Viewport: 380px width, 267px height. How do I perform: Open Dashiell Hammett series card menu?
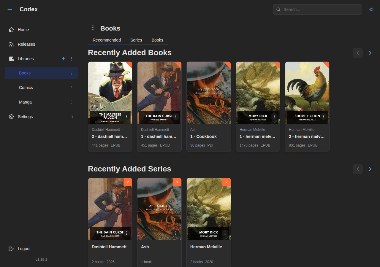pos(126,233)
